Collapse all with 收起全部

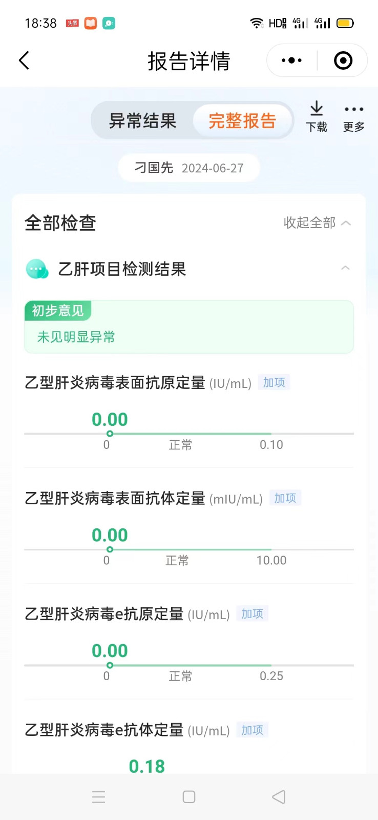pyautogui.click(x=317, y=223)
